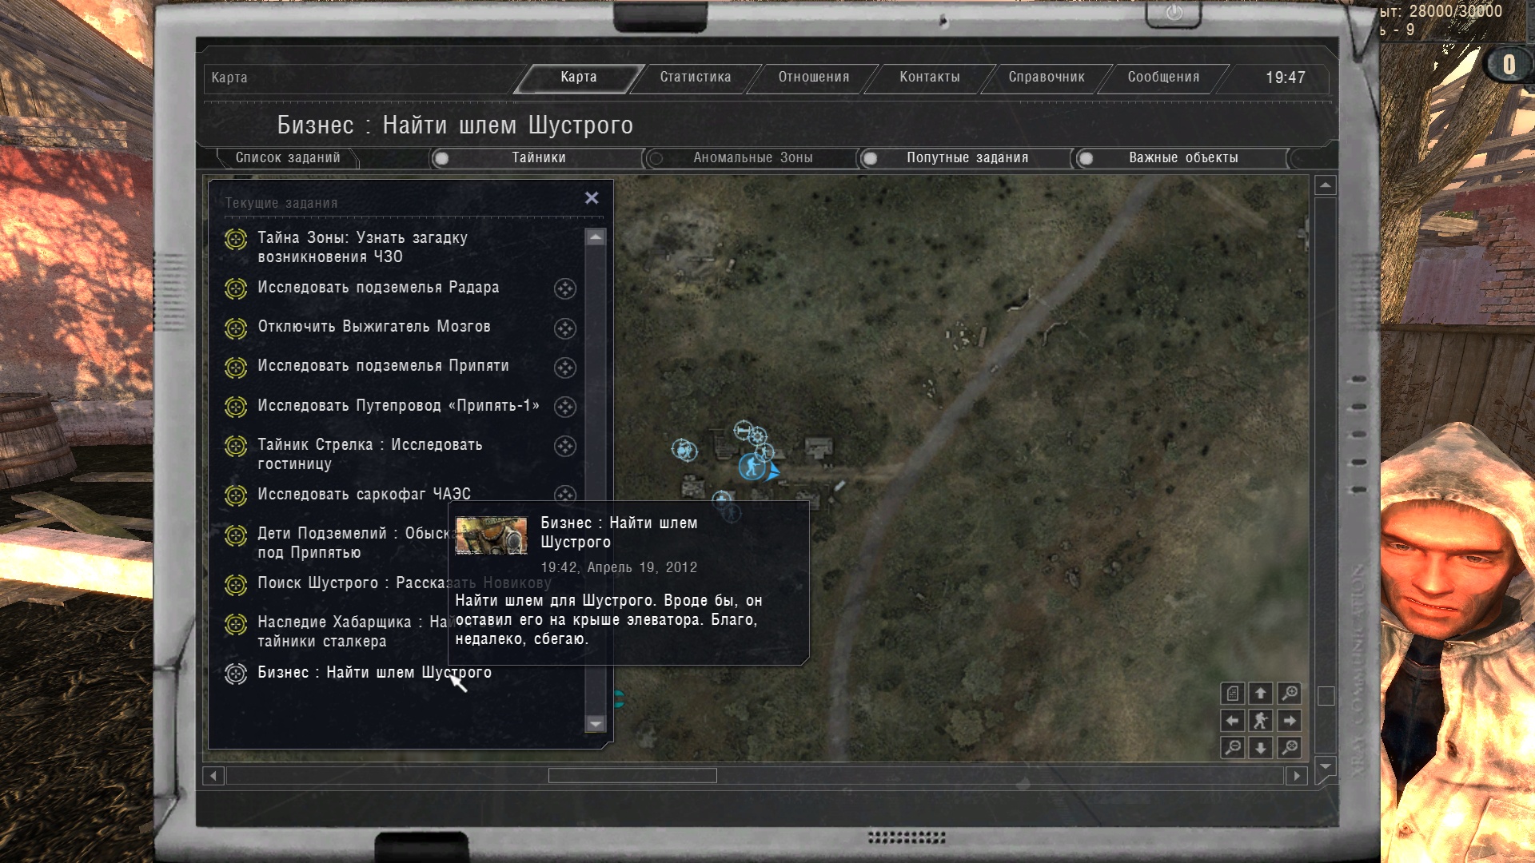Center map on the player

(1261, 721)
